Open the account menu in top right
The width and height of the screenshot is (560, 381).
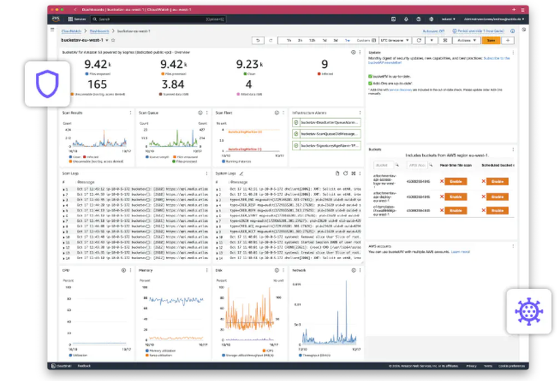494,19
